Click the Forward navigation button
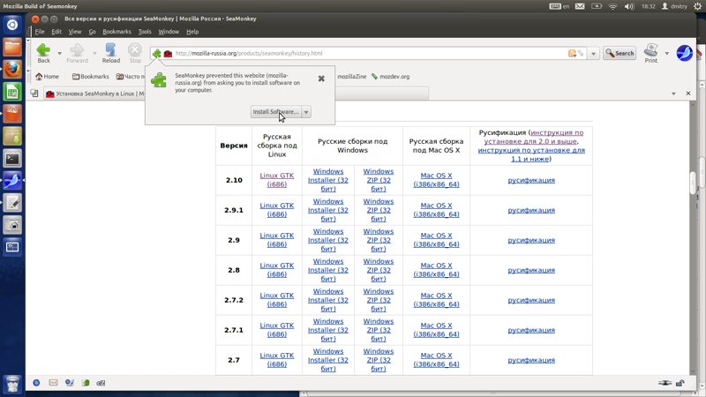Image resolution: width=706 pixels, height=397 pixels. click(x=77, y=53)
